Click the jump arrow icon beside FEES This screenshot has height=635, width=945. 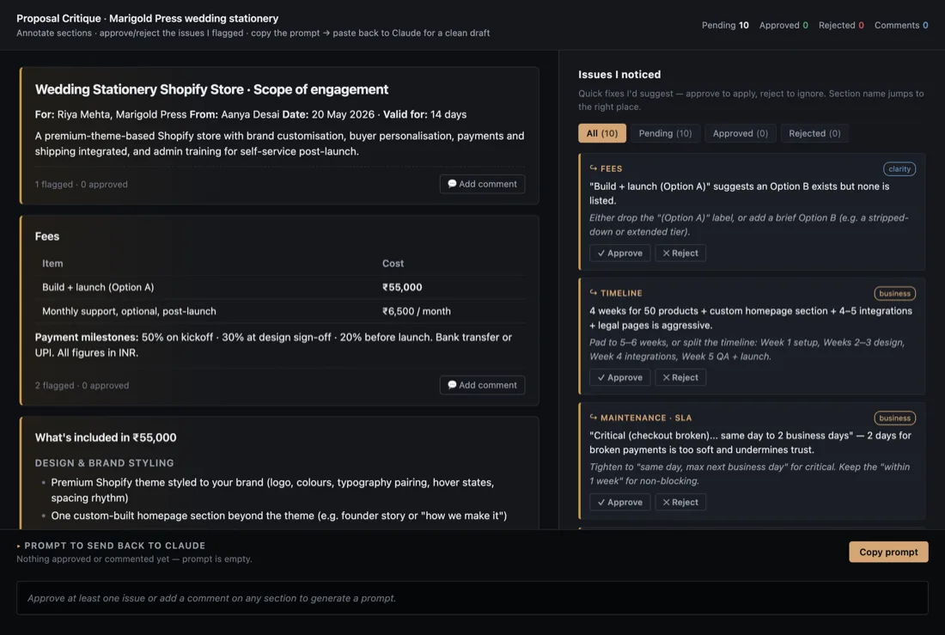pos(593,168)
